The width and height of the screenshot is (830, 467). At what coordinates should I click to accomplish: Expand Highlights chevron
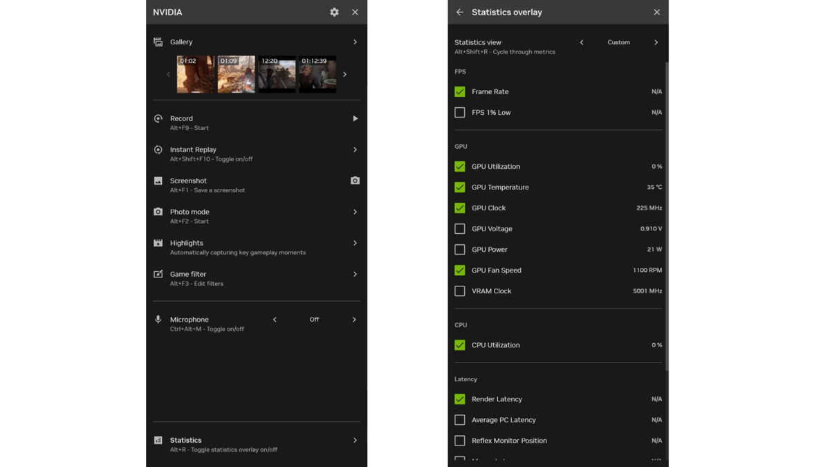pyautogui.click(x=355, y=243)
